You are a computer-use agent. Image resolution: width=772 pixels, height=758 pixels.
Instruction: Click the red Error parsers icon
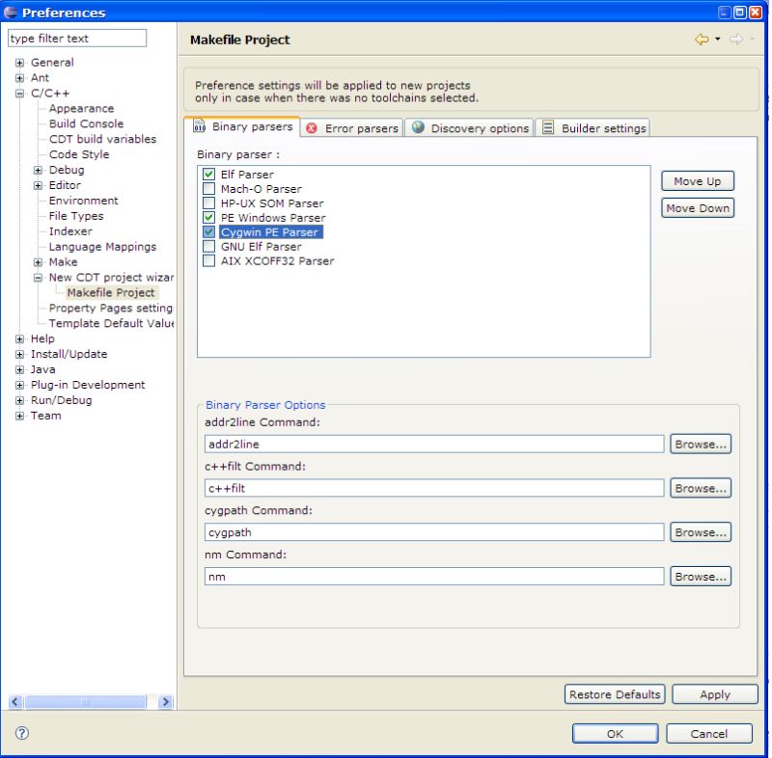[x=310, y=127]
